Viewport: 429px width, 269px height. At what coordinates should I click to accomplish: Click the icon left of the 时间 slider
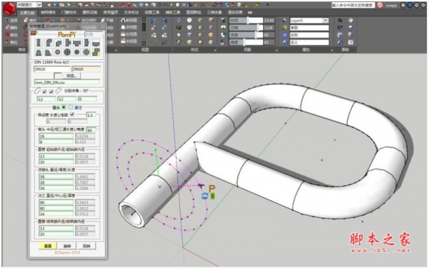click(224, 20)
